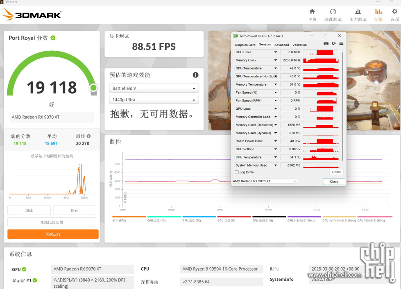Switch to the Validation tab
The width and height of the screenshot is (401, 289).
pos(299,45)
